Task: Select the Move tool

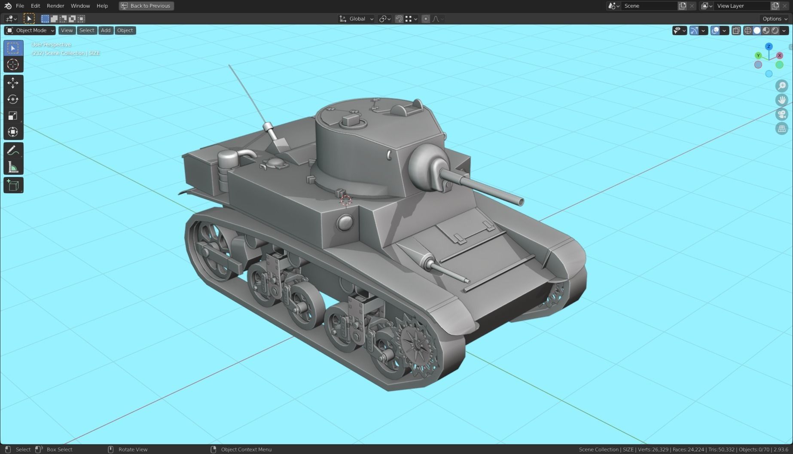Action: pos(13,82)
